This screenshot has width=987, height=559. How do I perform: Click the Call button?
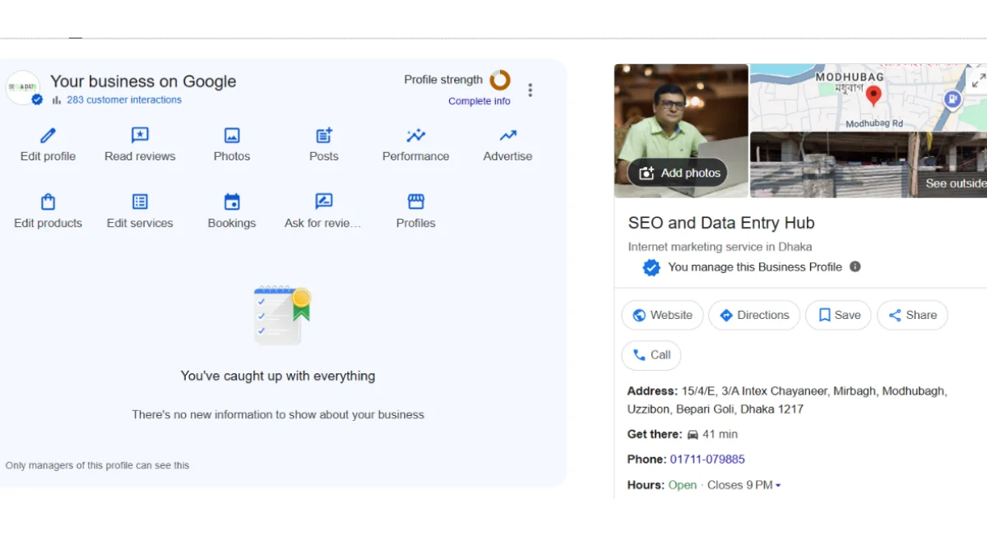(651, 355)
